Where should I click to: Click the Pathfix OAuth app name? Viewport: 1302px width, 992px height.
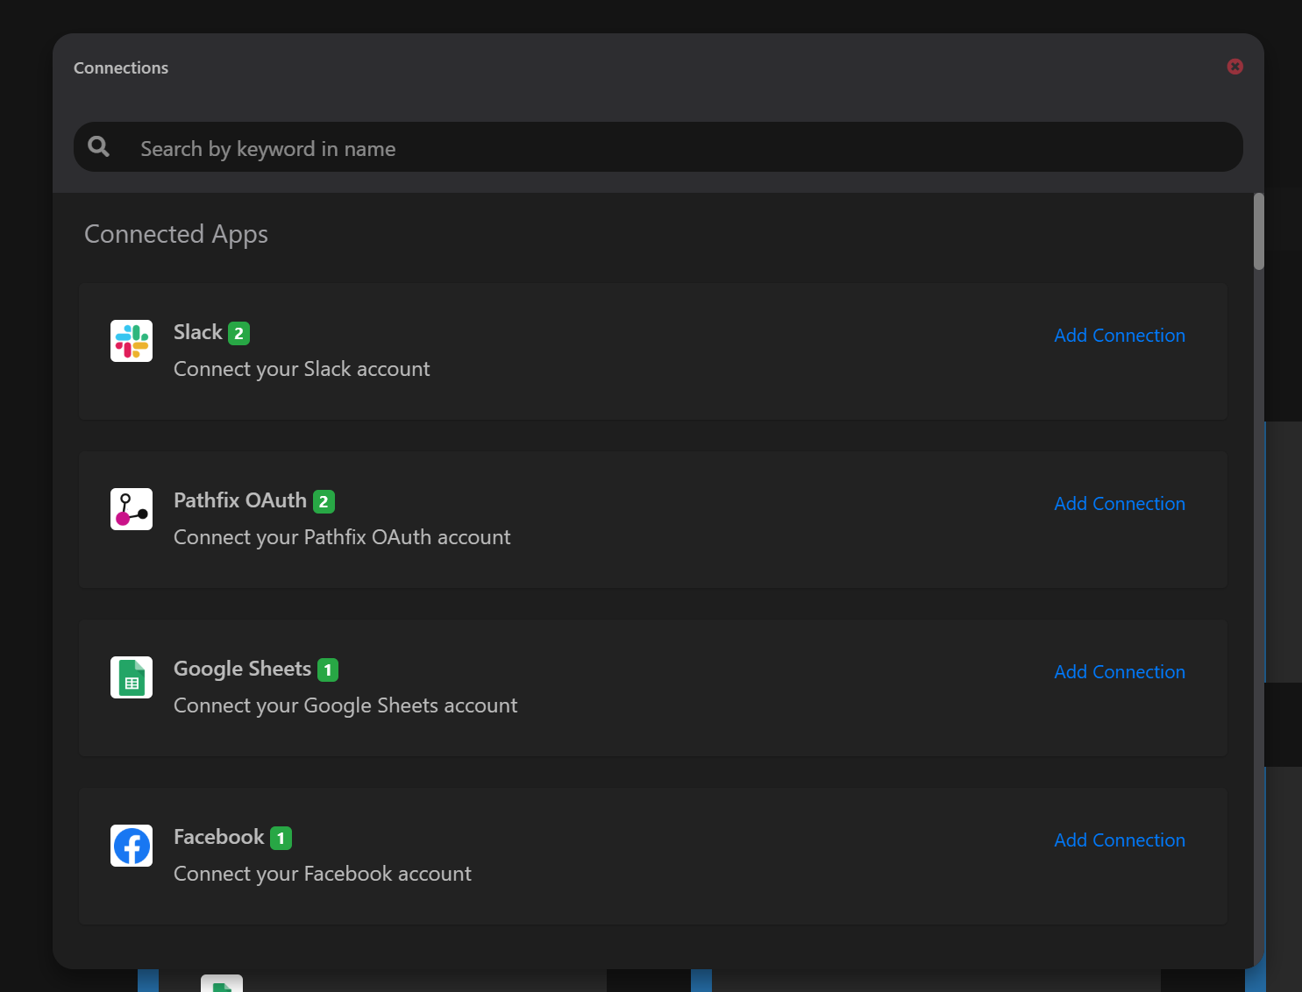pyautogui.click(x=240, y=500)
